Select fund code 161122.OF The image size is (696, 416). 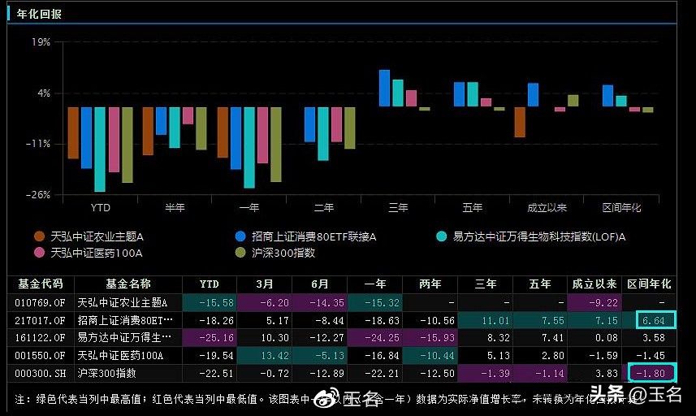[x=40, y=338]
